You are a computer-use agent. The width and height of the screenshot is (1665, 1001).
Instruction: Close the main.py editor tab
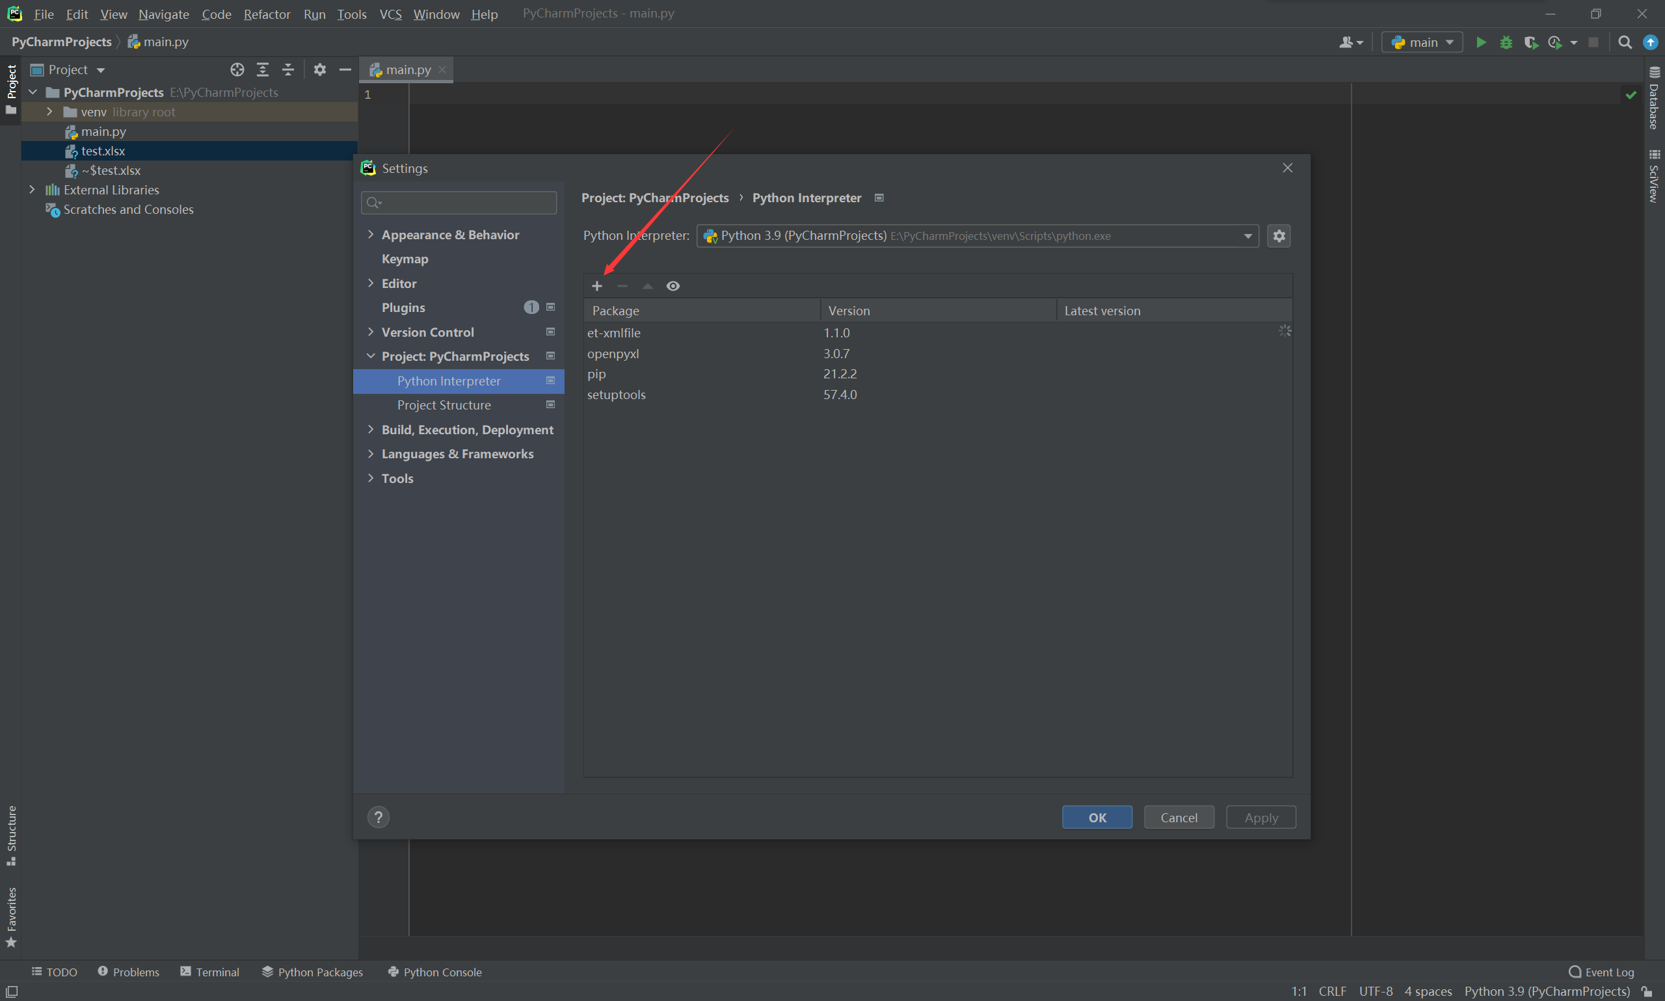[x=442, y=70]
